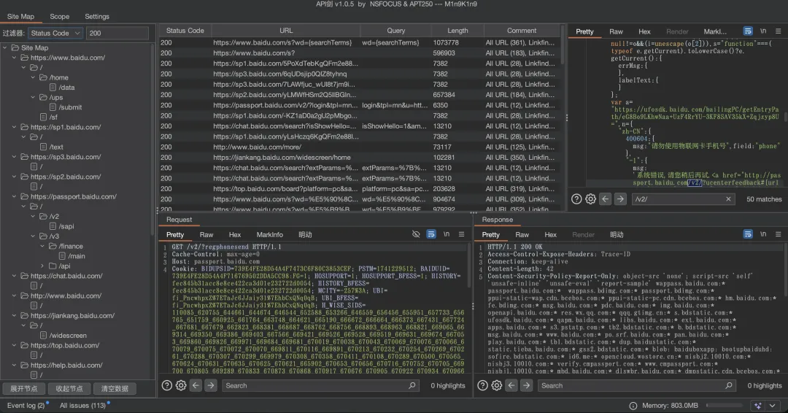788x413 pixels.
Task: Click the 展开节点 expand nodes button
Action: pyautogui.click(x=23, y=388)
